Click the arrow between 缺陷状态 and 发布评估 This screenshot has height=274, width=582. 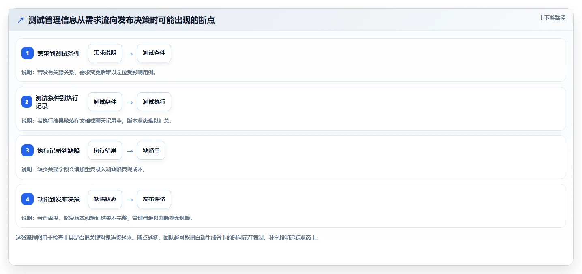pyautogui.click(x=130, y=199)
